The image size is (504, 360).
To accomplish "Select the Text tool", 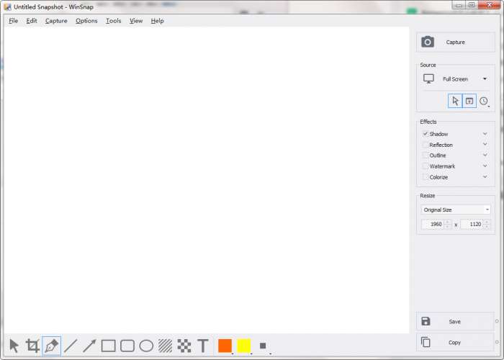I will click(203, 346).
